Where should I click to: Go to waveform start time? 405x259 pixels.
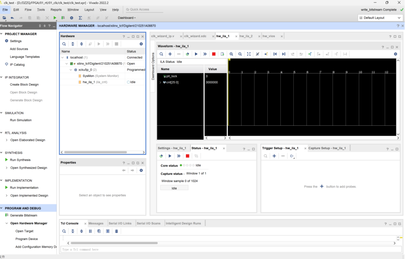275,54
